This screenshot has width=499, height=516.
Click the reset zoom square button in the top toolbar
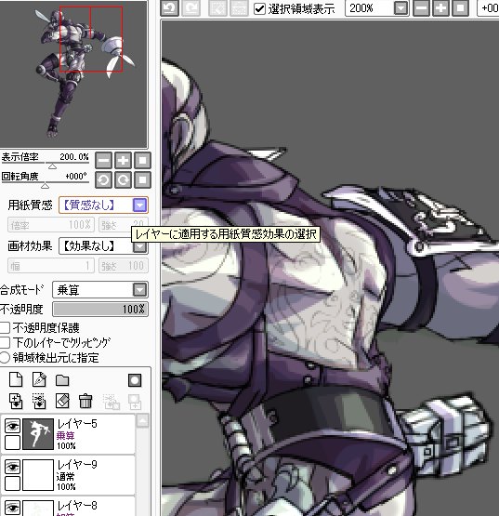pos(461,7)
